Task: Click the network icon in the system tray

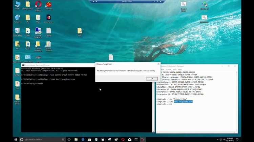Action: click(x=221, y=140)
